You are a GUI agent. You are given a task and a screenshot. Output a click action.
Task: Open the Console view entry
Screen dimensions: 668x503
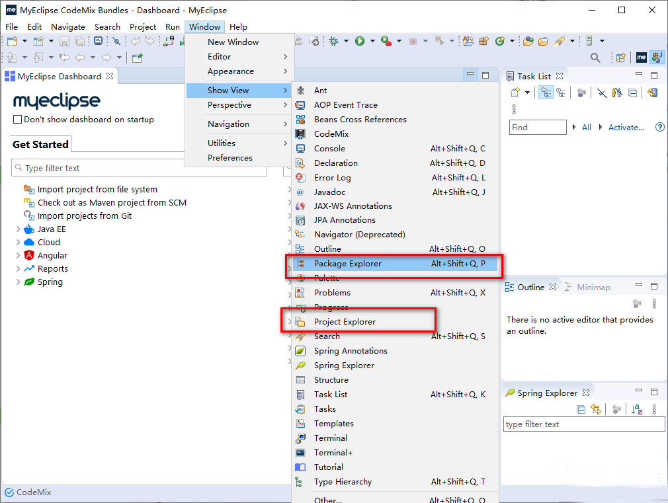coord(395,149)
